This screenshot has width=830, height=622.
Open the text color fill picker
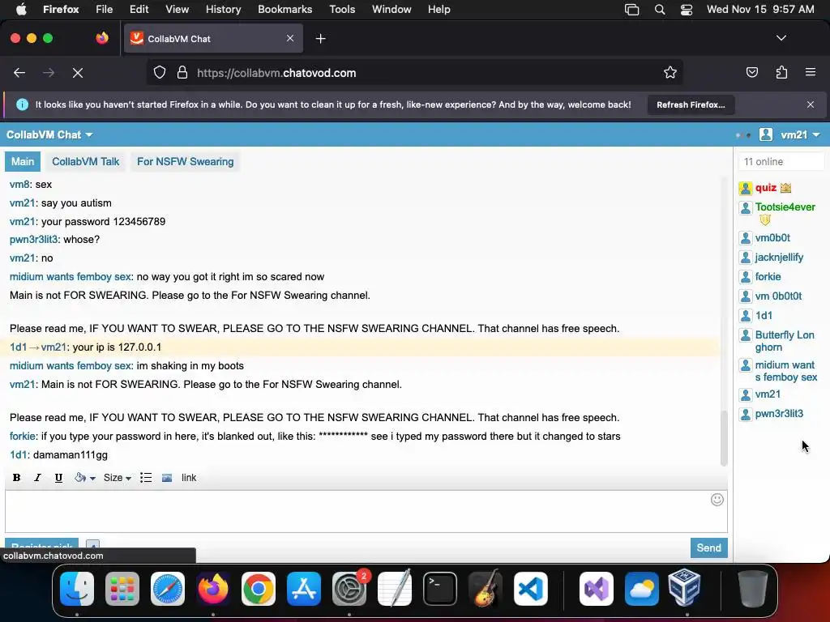84,478
